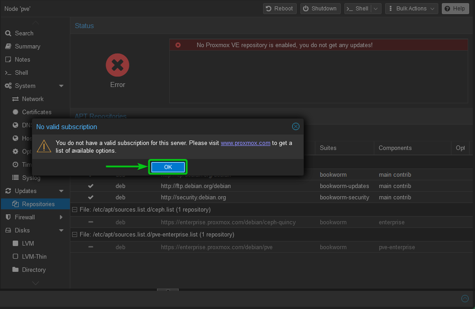This screenshot has height=309, width=475.
Task: Close the No valid subscription dialog
Action: [x=296, y=126]
